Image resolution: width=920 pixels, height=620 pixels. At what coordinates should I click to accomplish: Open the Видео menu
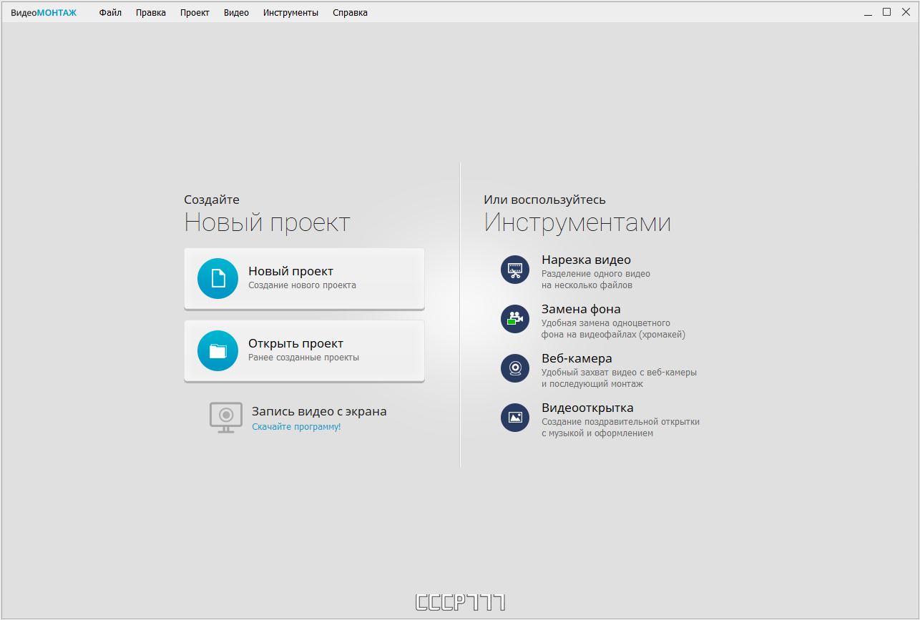236,13
